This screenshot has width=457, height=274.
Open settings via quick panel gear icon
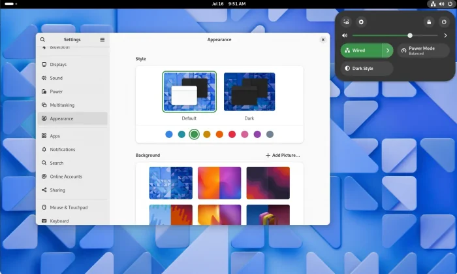pos(362,22)
